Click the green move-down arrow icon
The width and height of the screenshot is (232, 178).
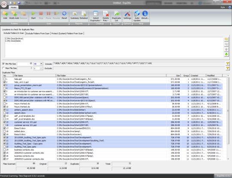click(226, 54)
